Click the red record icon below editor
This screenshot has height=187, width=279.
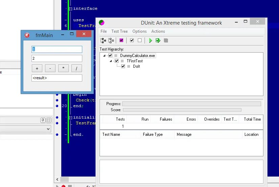63,186
